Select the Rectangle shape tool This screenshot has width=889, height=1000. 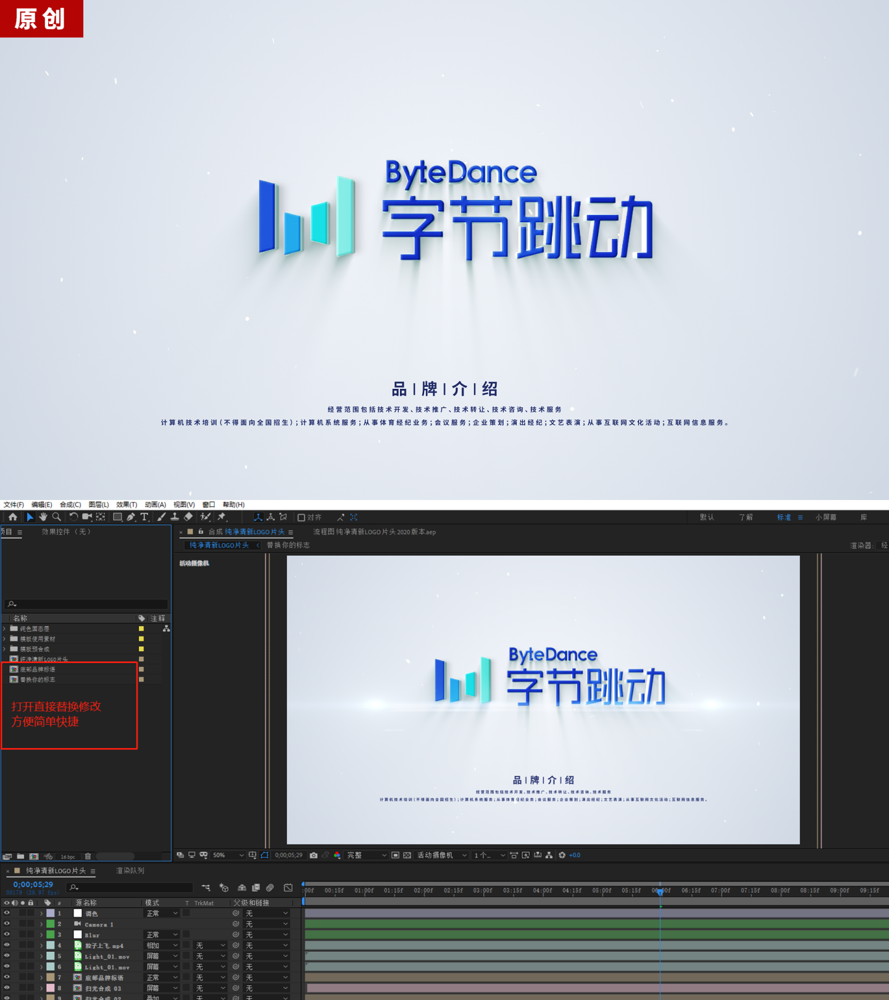pos(117,517)
